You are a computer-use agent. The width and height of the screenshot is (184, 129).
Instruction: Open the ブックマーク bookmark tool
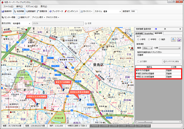coord(56,11)
